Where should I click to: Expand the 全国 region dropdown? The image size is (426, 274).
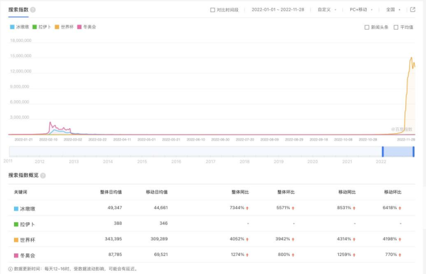click(393, 10)
